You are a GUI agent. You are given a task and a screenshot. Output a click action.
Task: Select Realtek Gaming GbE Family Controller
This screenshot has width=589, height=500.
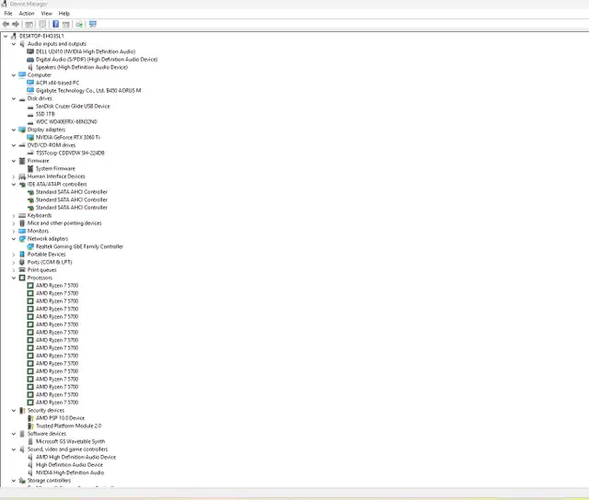click(79, 246)
